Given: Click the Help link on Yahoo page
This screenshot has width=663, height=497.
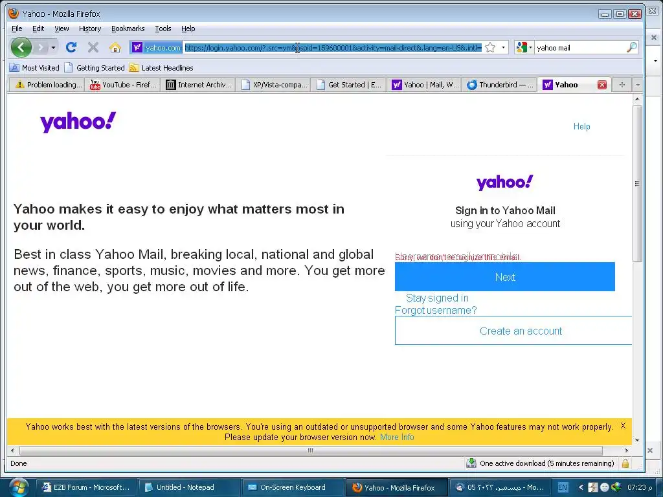Looking at the screenshot, I should [581, 126].
